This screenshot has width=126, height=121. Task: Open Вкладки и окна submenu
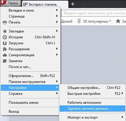[x=30, y=10]
